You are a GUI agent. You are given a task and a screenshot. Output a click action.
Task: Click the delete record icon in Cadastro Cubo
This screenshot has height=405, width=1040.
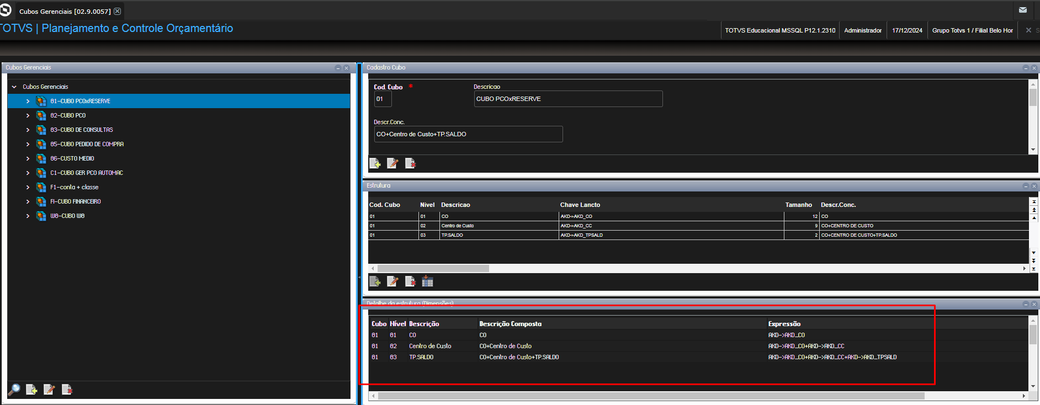coord(410,163)
